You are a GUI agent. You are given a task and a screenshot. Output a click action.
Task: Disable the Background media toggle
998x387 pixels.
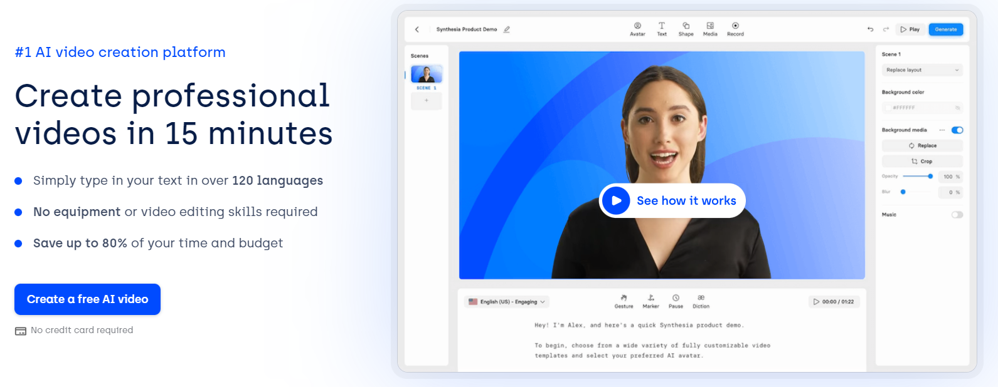957,130
